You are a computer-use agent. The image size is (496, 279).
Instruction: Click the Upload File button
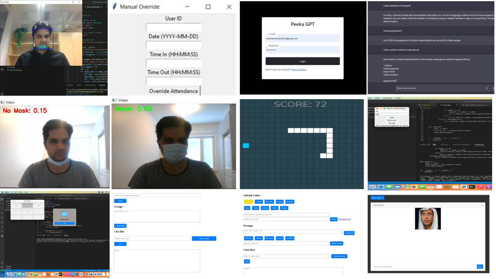(349, 233)
